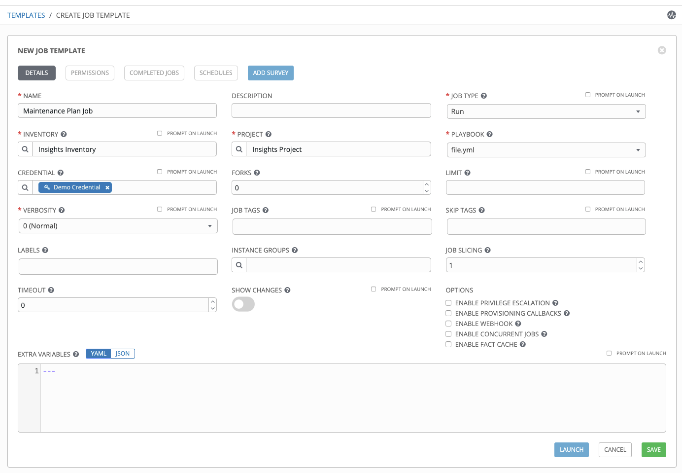
Task: Open the Verbosity dropdown
Action: coord(118,226)
